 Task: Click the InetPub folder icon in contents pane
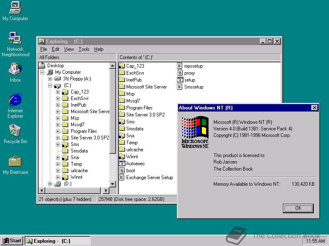pyautogui.click(x=122, y=80)
